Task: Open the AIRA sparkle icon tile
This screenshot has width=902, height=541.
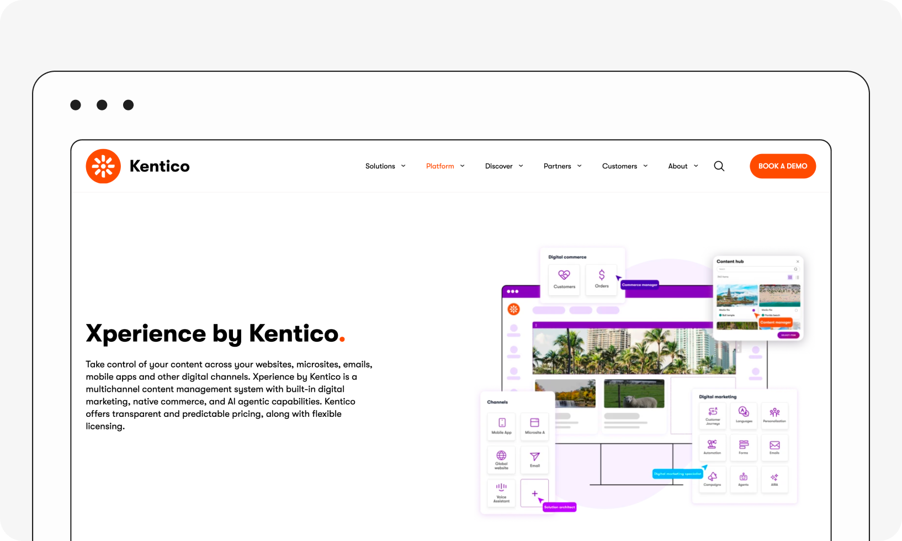Action: pyautogui.click(x=774, y=480)
